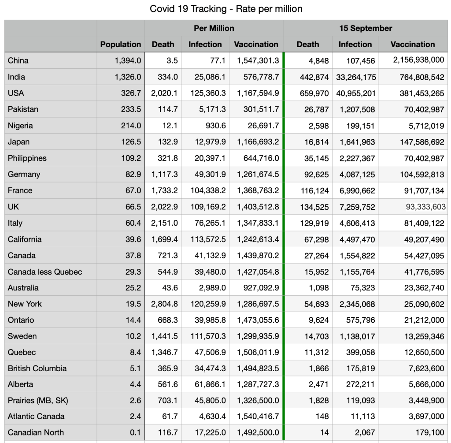Select the China row label
Image resolution: width=451 pixels, height=443 pixels.
click(18, 60)
